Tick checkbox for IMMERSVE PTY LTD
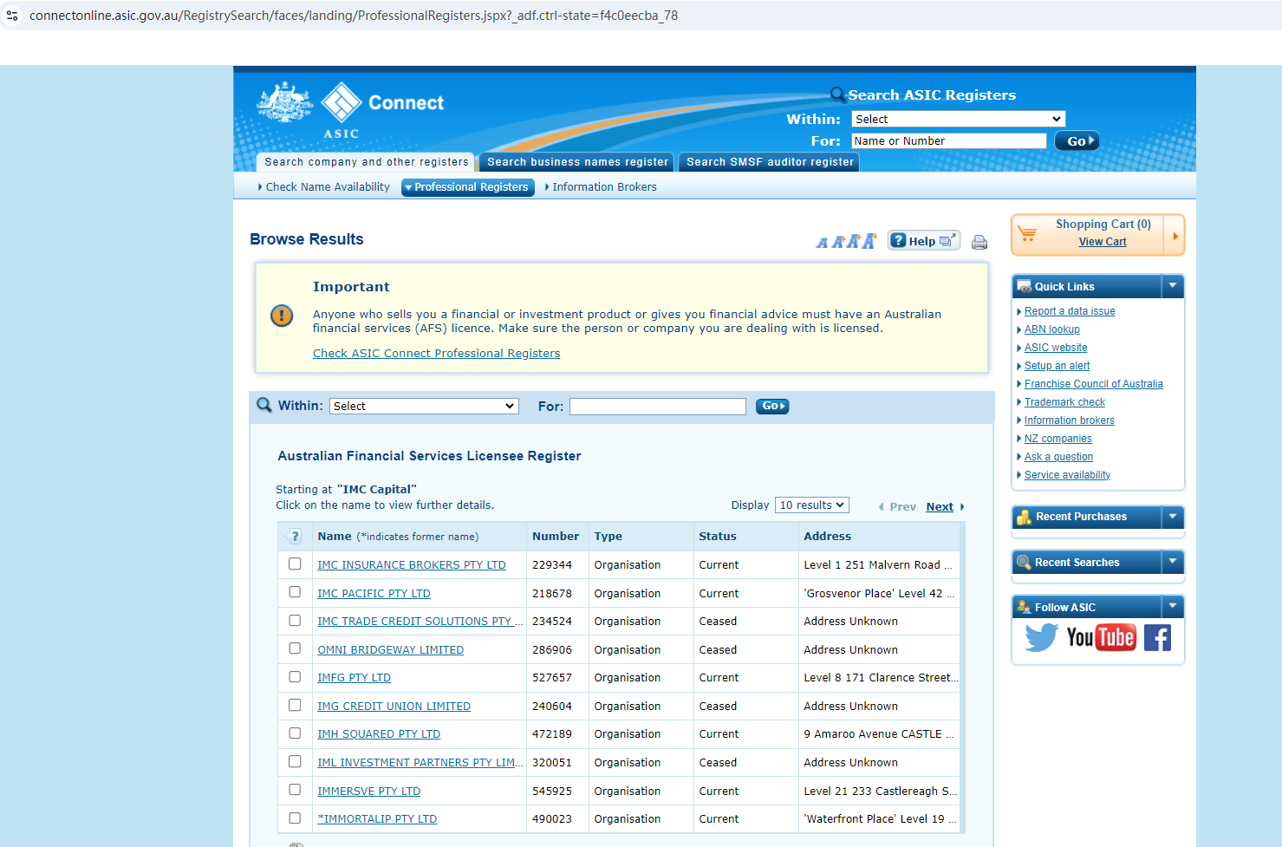 295,790
